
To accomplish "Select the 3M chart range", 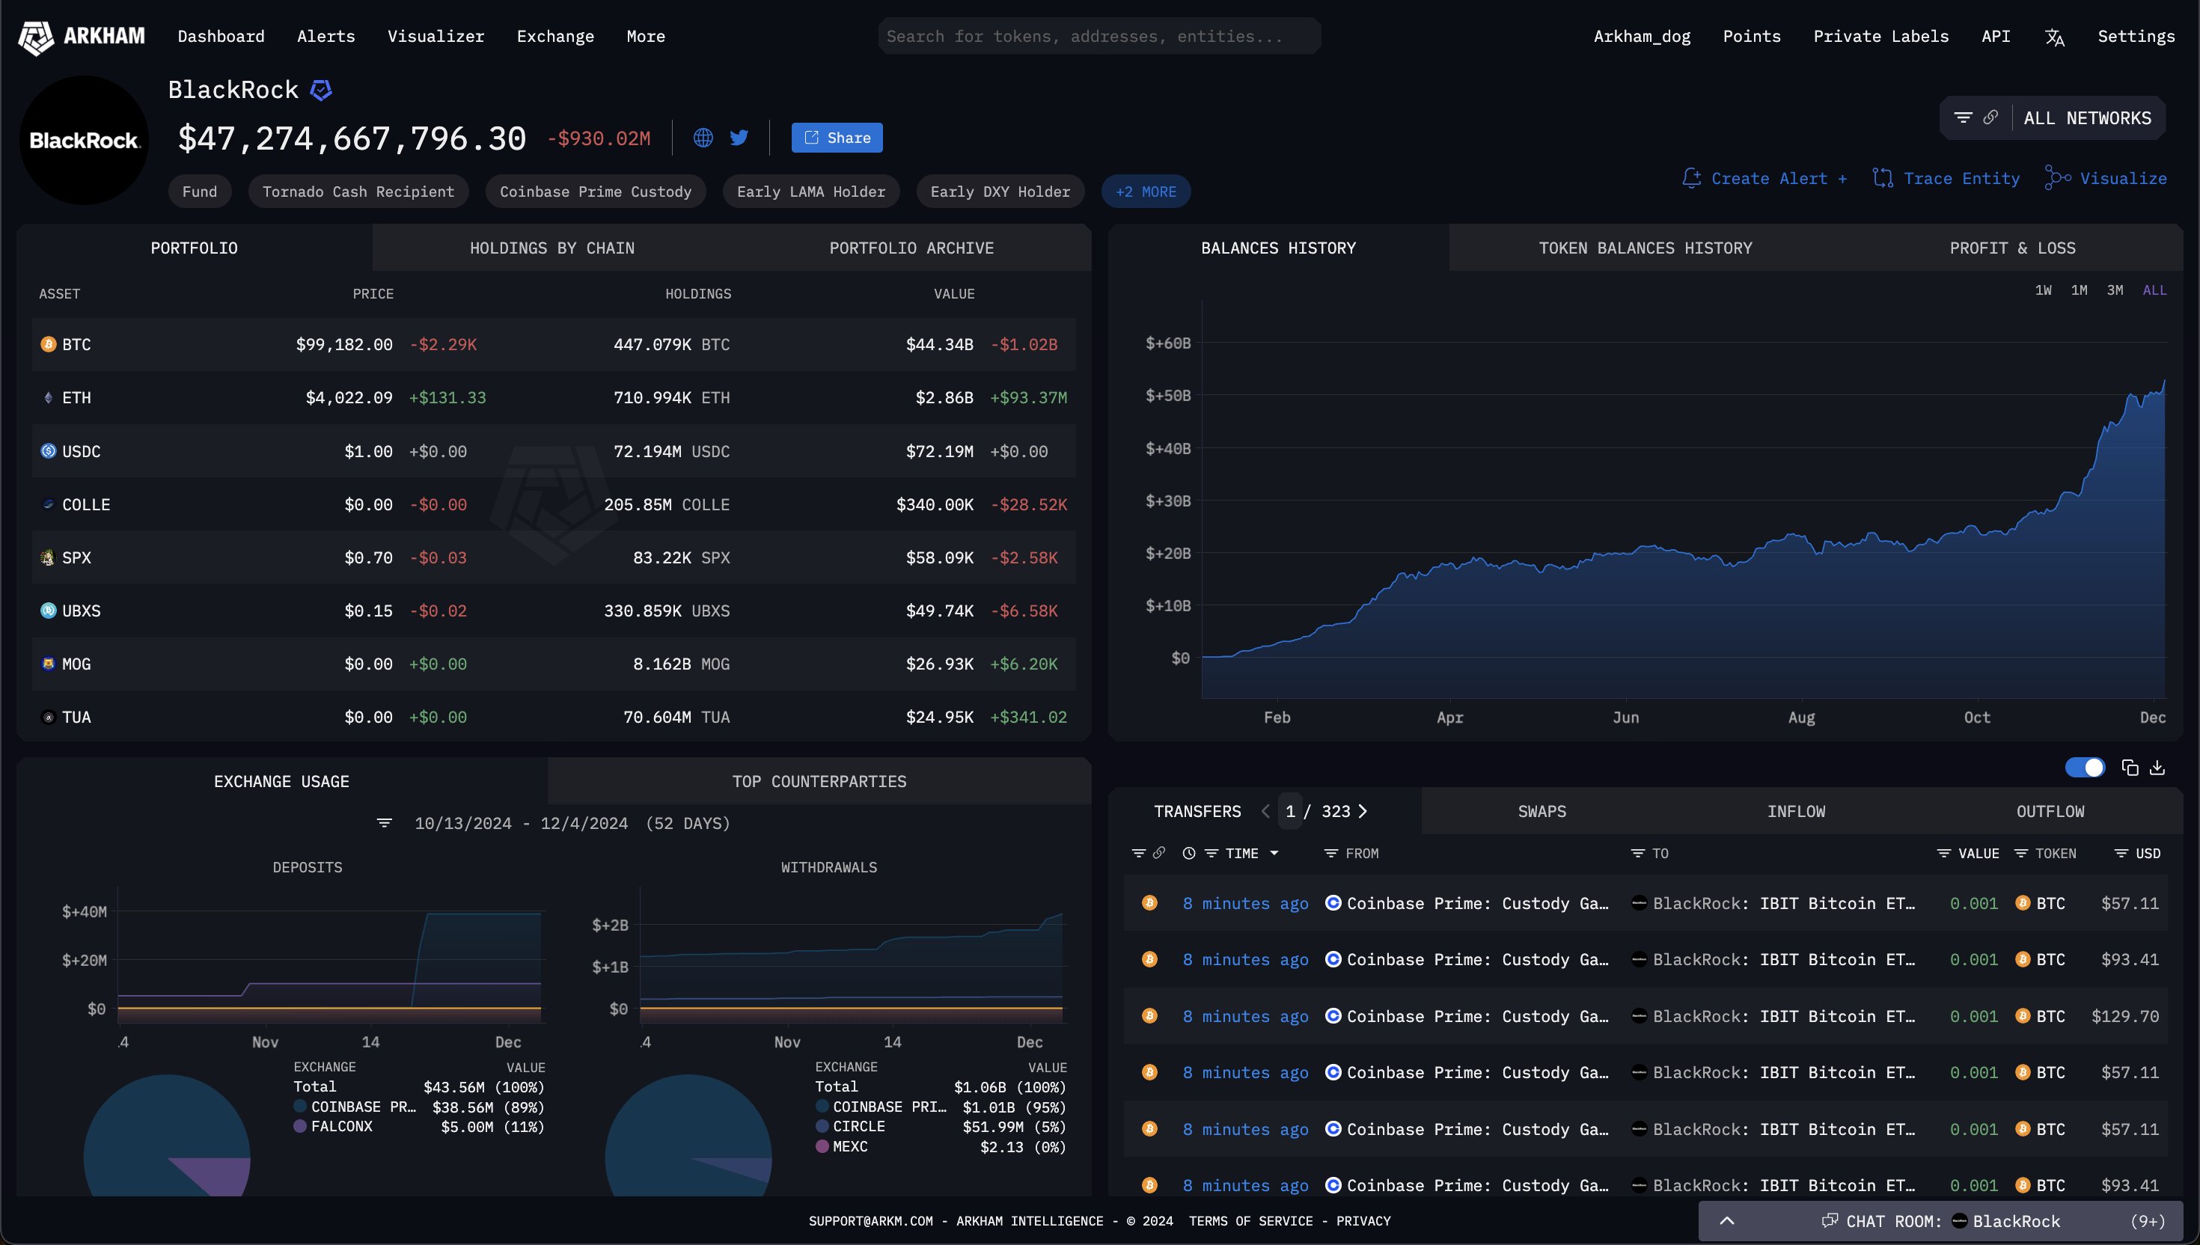I will pos(2115,291).
